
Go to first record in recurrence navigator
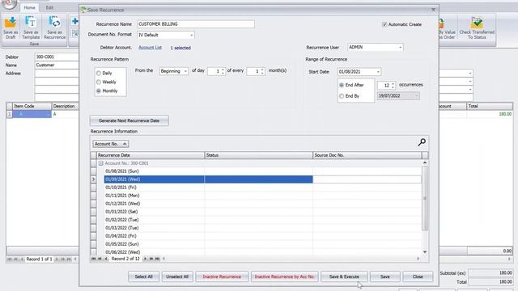[x=94, y=259]
